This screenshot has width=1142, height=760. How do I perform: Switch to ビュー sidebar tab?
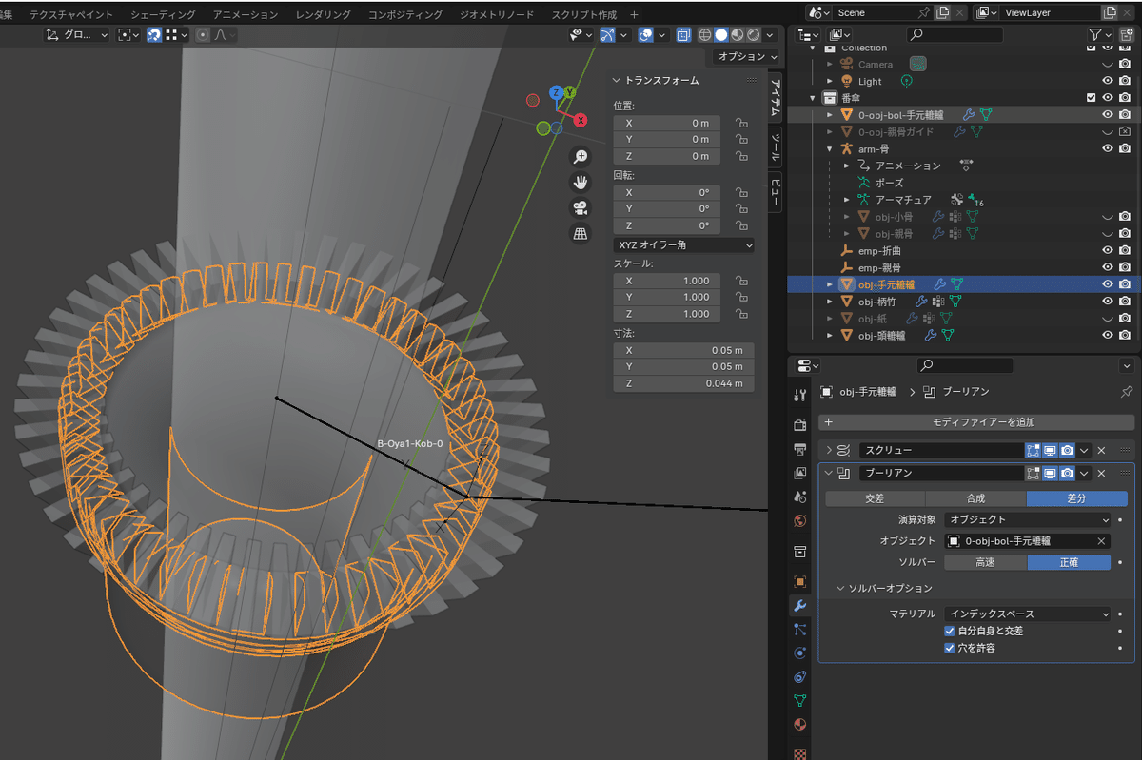(776, 193)
